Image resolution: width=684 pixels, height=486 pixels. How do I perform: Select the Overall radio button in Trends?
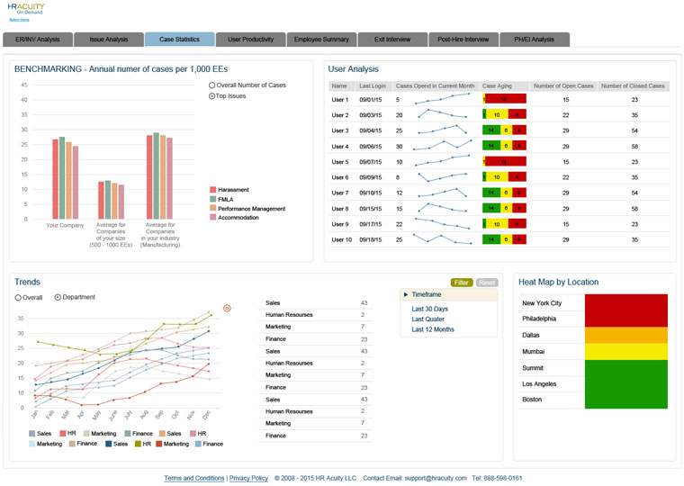[18, 298]
